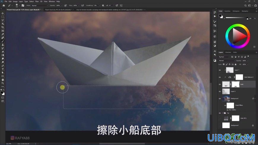Viewport: 258px width, 145px height.
Task: Open the layer blend mode dropdown
Action: click(x=227, y=60)
